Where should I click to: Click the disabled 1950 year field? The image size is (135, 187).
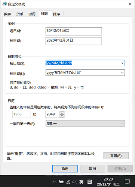[22, 114]
